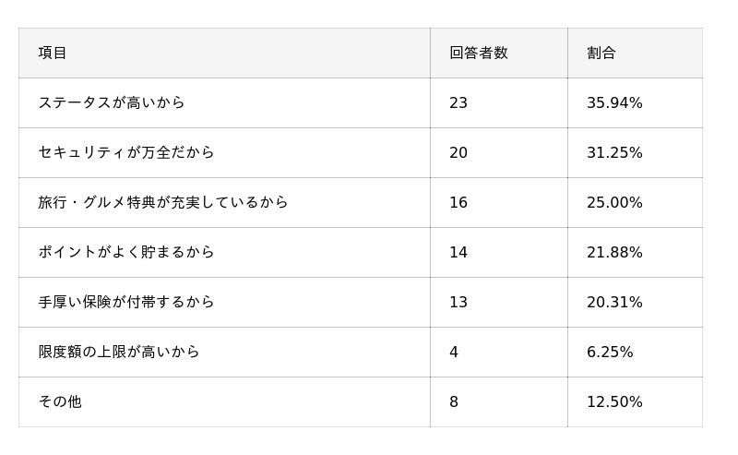Click the 25.00% percentage cell
738x455 pixels.
[x=614, y=202]
